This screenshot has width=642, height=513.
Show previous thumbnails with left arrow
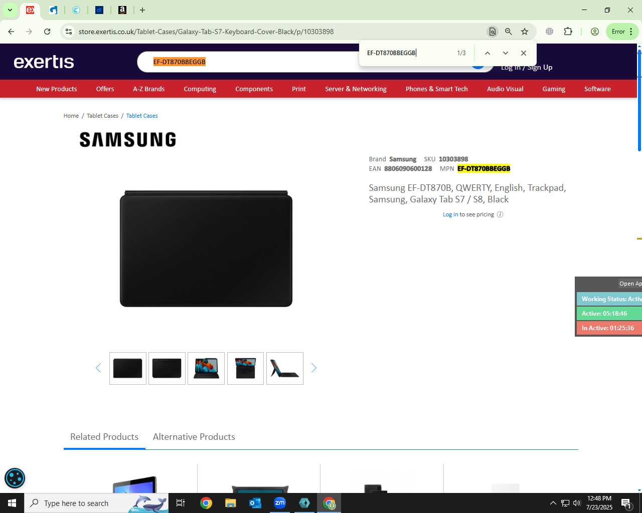(98, 368)
